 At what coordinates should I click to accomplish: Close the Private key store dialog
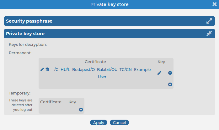pyautogui.click(x=215, y=4)
